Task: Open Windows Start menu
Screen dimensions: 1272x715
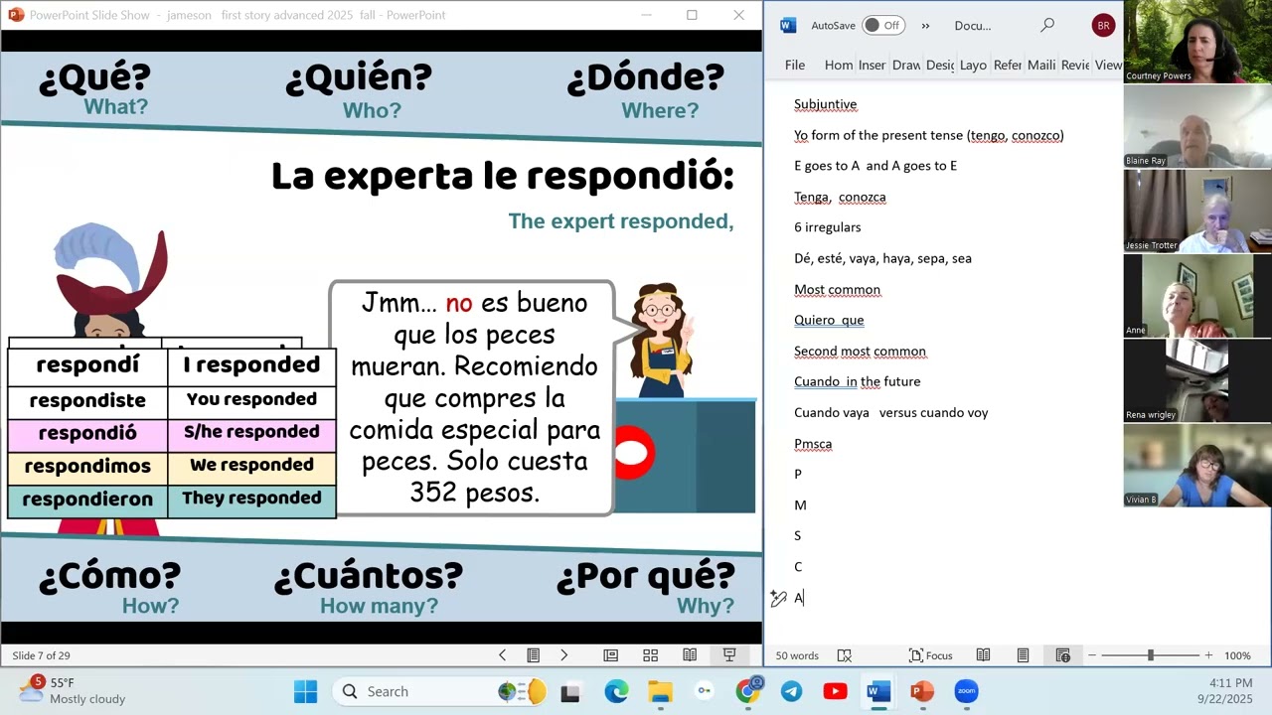Action: pyautogui.click(x=305, y=691)
